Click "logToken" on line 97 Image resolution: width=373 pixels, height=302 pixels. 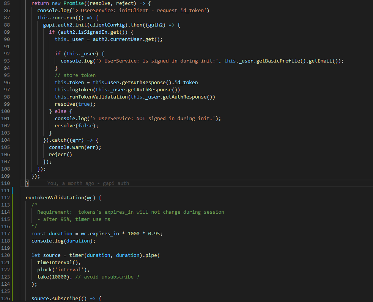click(x=81, y=89)
